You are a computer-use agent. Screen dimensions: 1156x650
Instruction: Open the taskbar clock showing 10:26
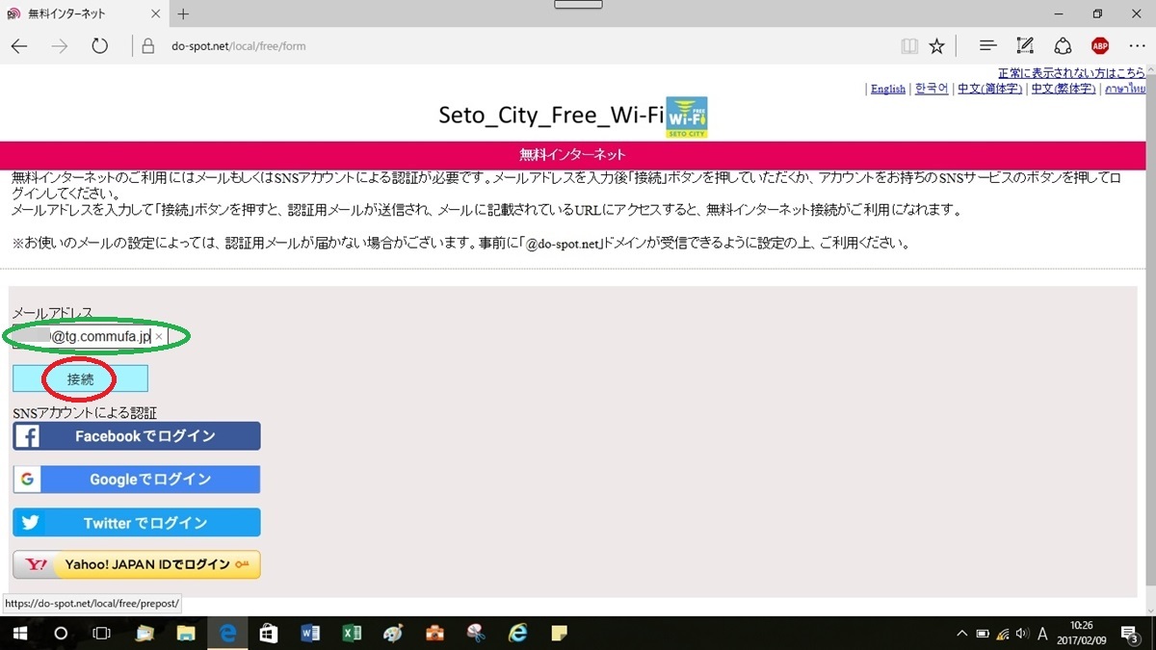pyautogui.click(x=1082, y=635)
